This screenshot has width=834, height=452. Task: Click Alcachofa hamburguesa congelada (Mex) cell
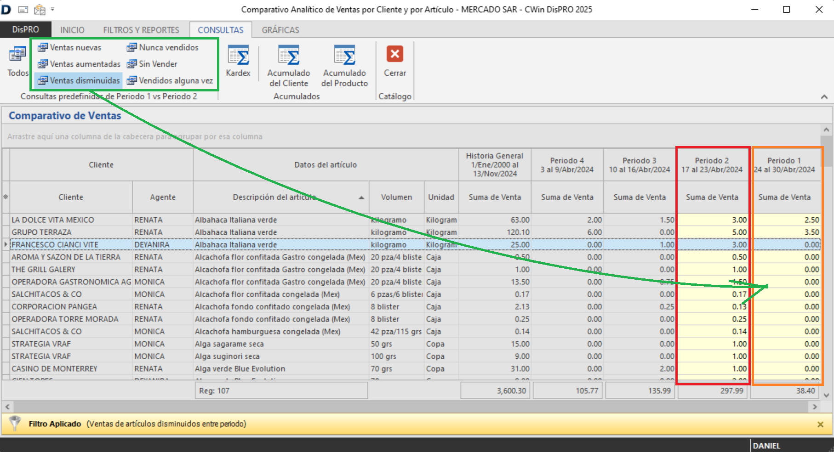pos(281,332)
